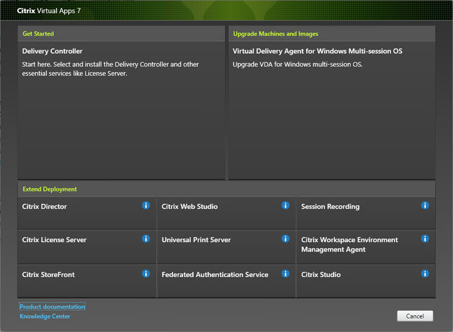
Task: Choose the Citrix Web Studio tile
Action: (226, 213)
